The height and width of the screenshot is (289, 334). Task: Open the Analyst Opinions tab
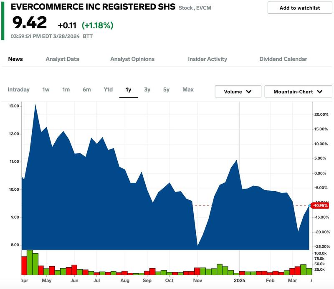[x=132, y=59]
